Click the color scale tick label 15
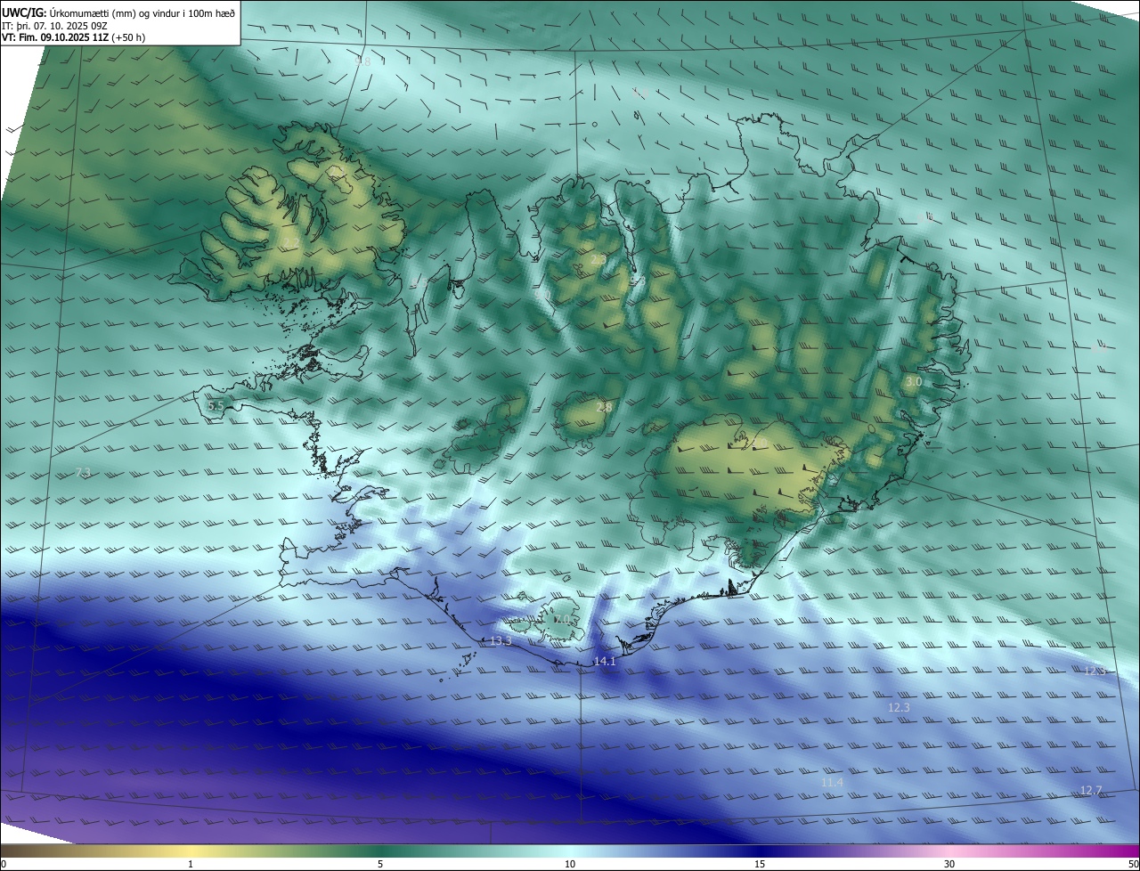The width and height of the screenshot is (1140, 871). coord(760,864)
